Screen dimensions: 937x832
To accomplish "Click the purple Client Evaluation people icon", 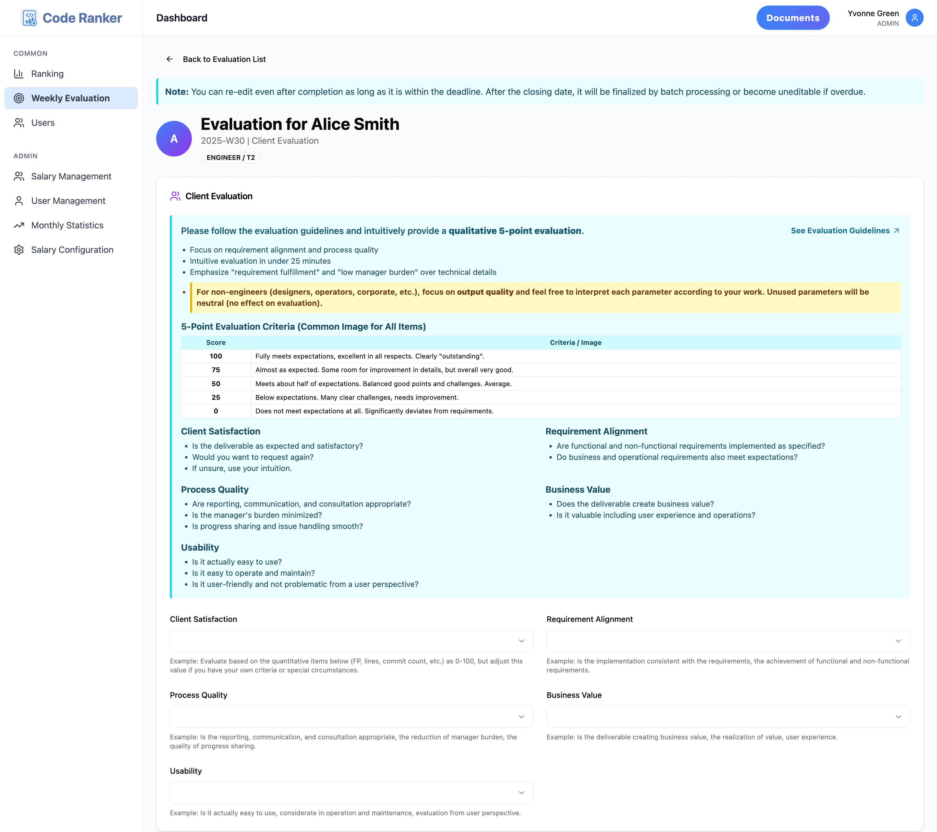I will point(175,196).
